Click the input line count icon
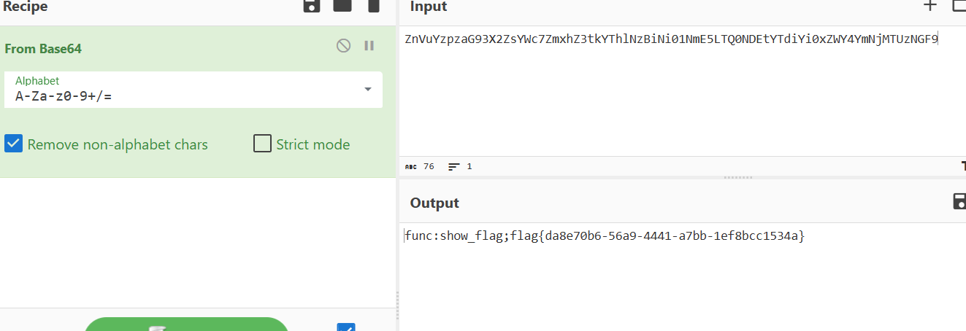The width and height of the screenshot is (966, 331). point(454,167)
